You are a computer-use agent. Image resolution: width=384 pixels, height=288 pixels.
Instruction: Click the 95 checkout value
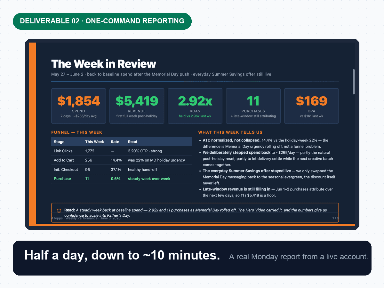pos(87,170)
